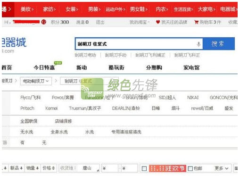
Task: Sort results by 销量
Action: (33, 168)
